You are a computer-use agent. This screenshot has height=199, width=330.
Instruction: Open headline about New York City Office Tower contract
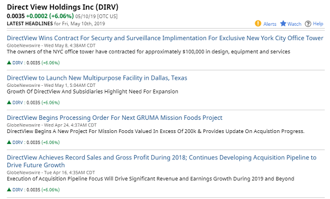click(x=165, y=38)
